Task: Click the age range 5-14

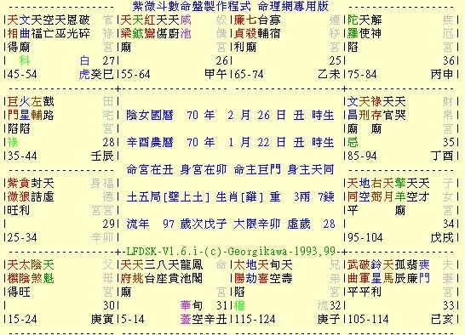Action: click(133, 320)
